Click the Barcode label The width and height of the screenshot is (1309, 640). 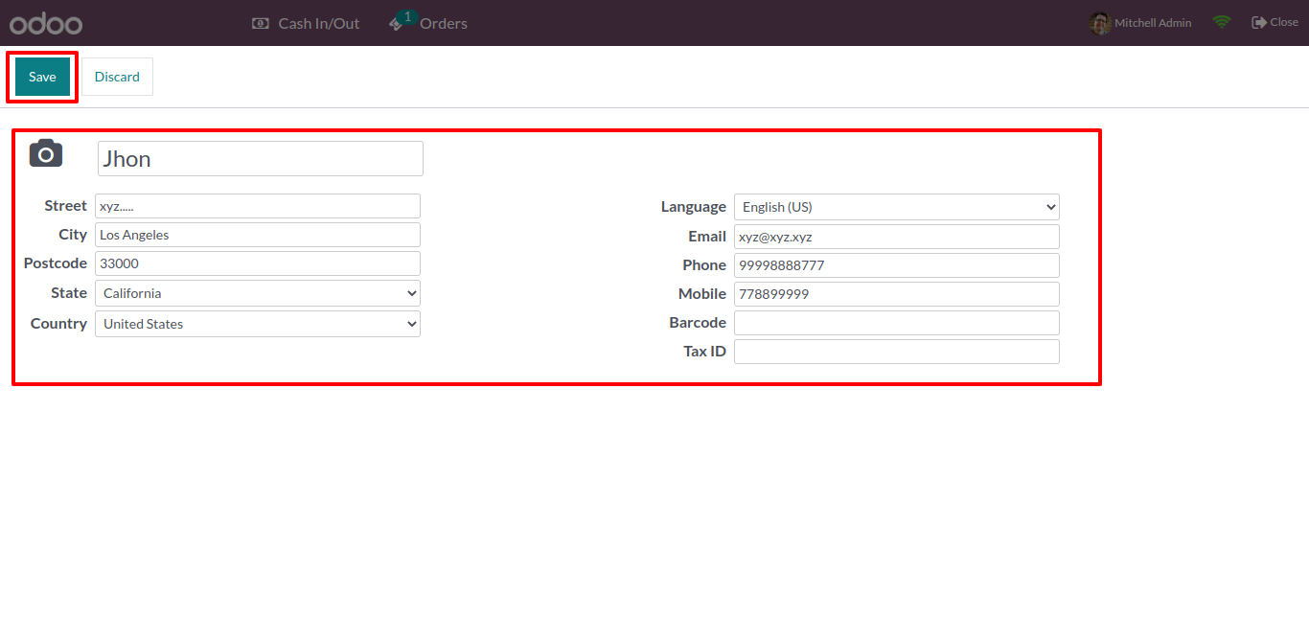coord(698,323)
